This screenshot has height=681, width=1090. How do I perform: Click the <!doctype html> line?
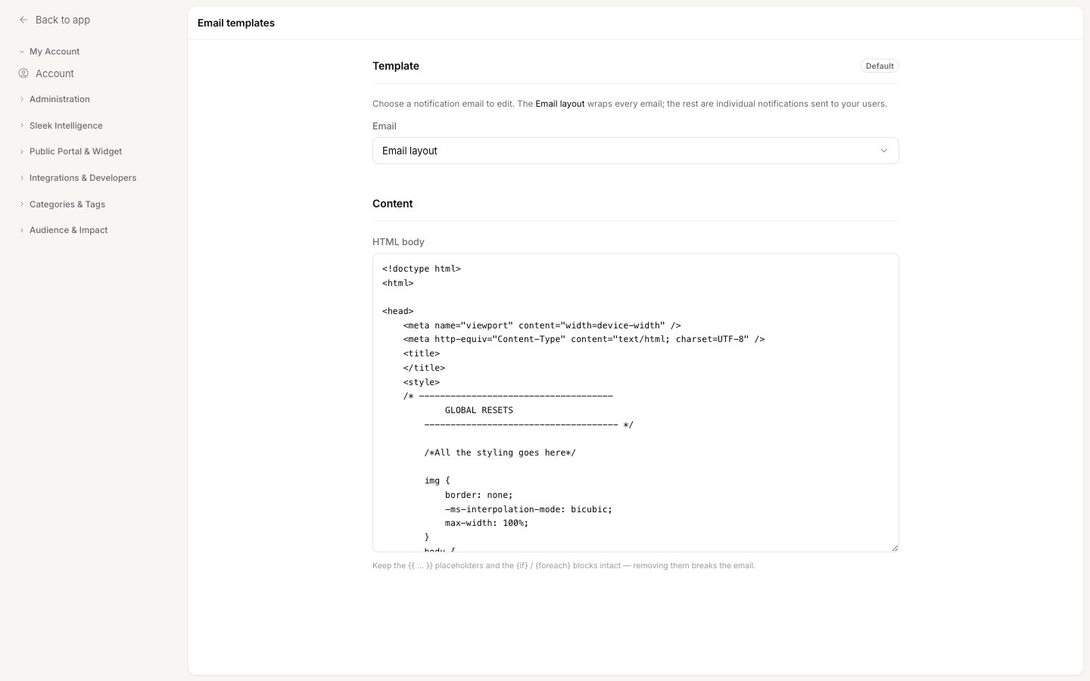(x=422, y=269)
